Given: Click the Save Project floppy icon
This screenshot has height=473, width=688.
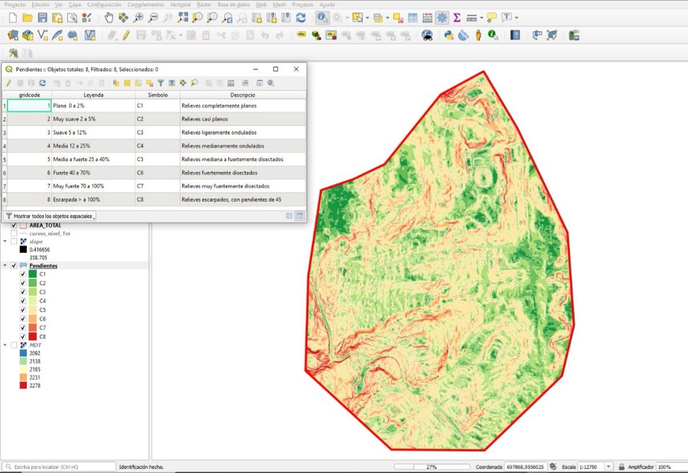Looking at the screenshot, I should (42, 18).
